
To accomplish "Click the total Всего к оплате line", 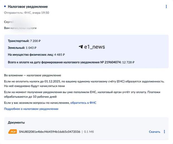I will pyautogui.click(x=71, y=62).
